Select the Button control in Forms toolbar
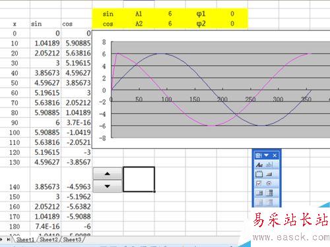The height and width of the screenshot is (247, 330). (269, 175)
